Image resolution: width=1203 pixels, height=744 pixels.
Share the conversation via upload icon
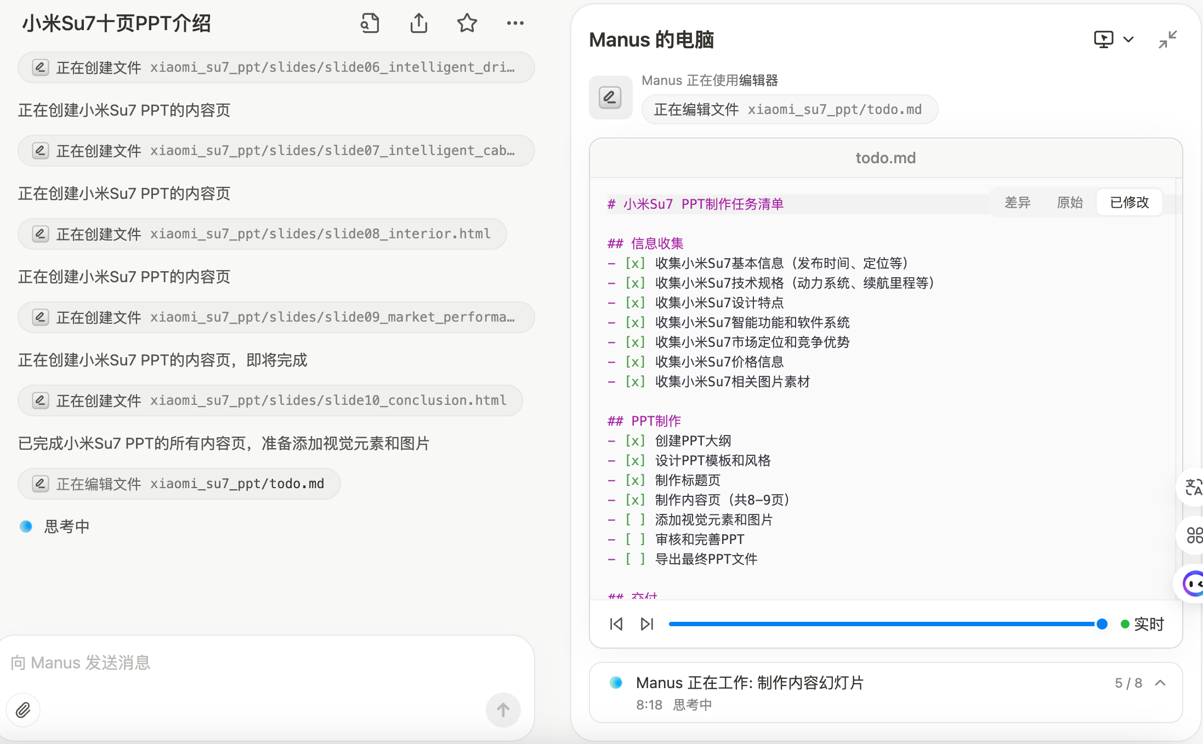(418, 23)
